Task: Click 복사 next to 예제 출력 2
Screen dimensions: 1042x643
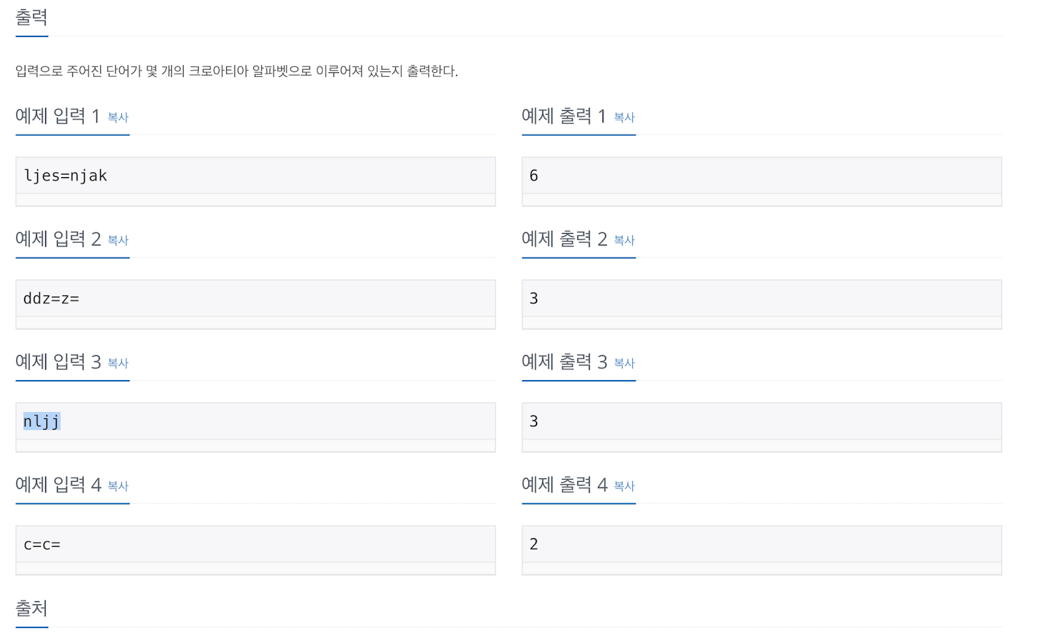Action: [624, 241]
